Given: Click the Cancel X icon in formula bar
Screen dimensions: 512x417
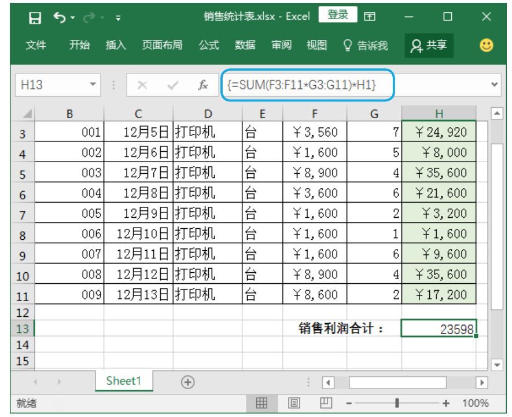Looking at the screenshot, I should click(x=142, y=85).
